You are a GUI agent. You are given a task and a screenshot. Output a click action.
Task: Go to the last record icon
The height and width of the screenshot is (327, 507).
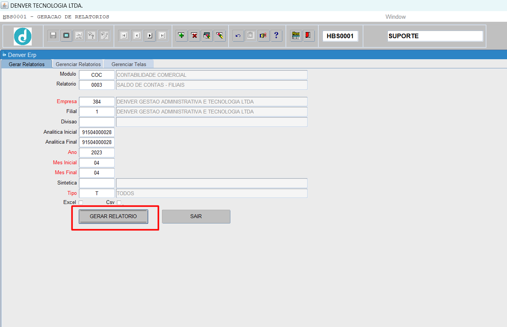tap(162, 36)
